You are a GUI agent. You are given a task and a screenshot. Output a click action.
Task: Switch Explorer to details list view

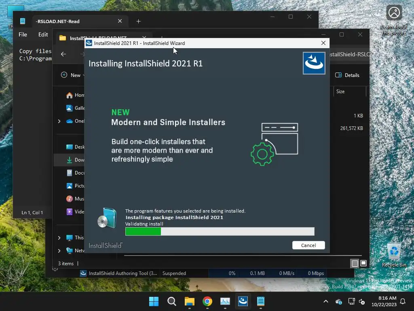click(x=355, y=263)
